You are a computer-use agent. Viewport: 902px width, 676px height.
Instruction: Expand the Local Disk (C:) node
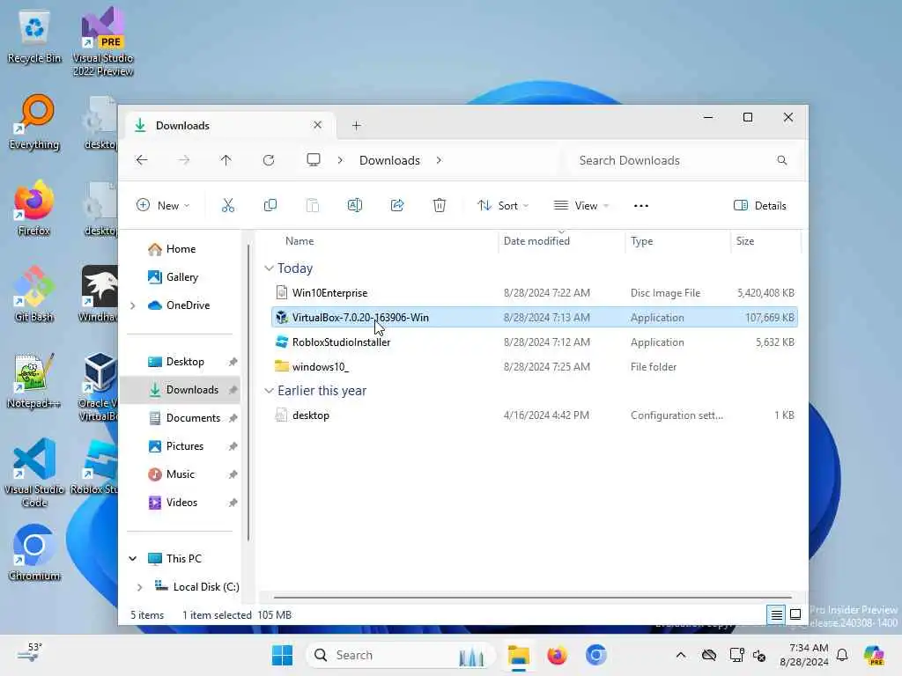pyautogui.click(x=140, y=587)
